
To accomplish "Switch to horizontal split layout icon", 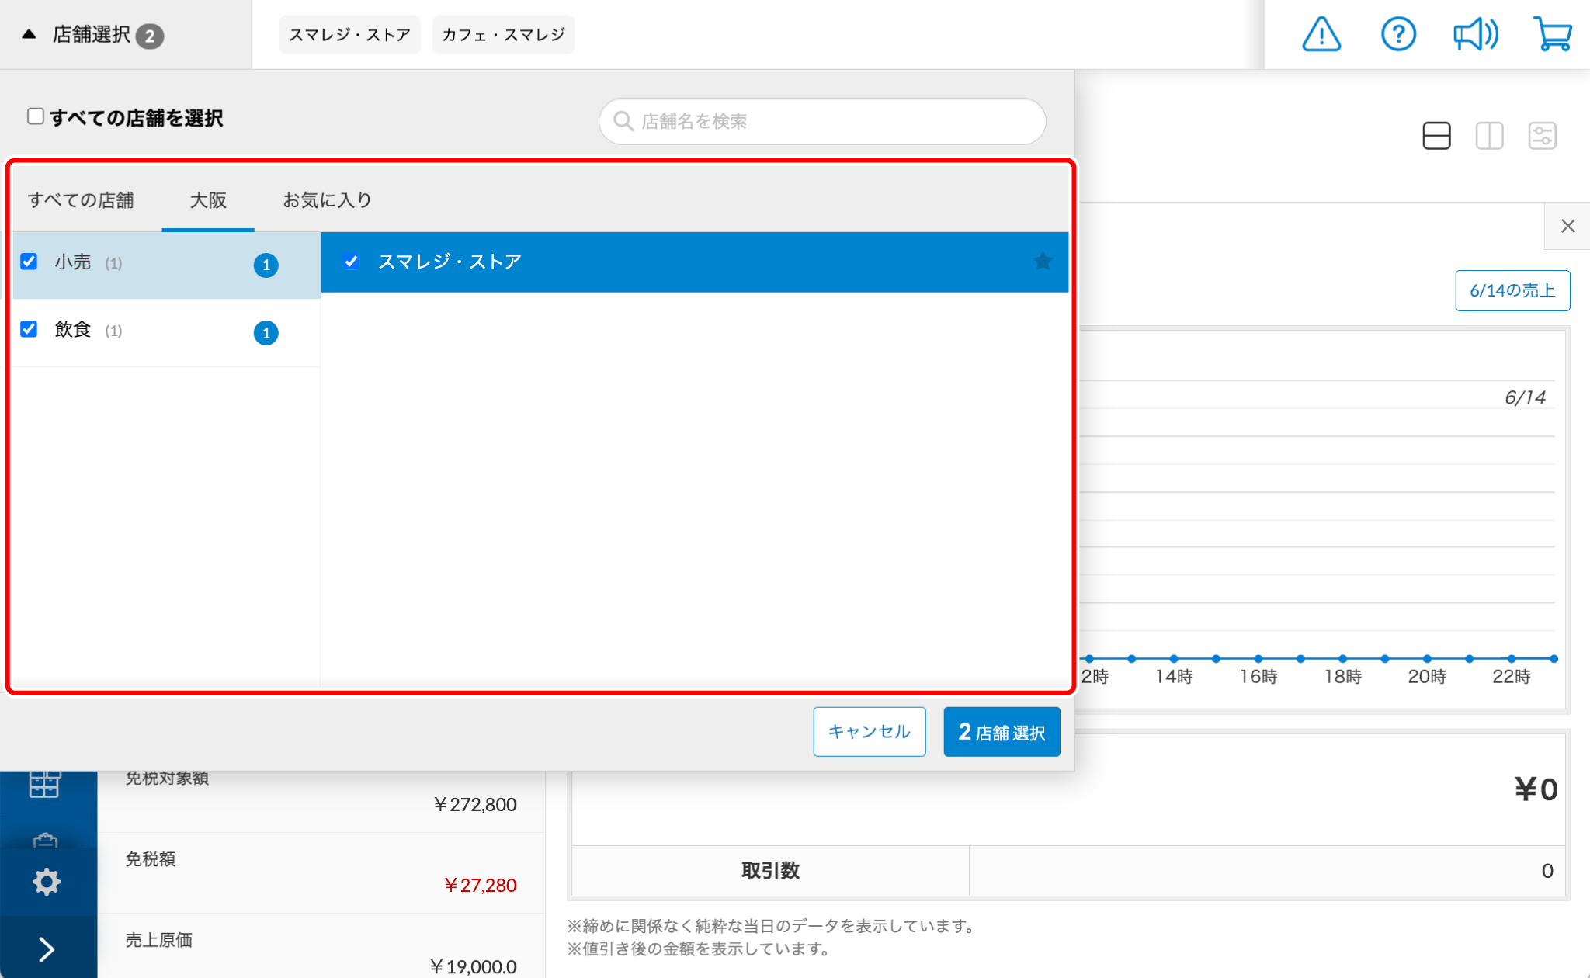I will pyautogui.click(x=1436, y=136).
